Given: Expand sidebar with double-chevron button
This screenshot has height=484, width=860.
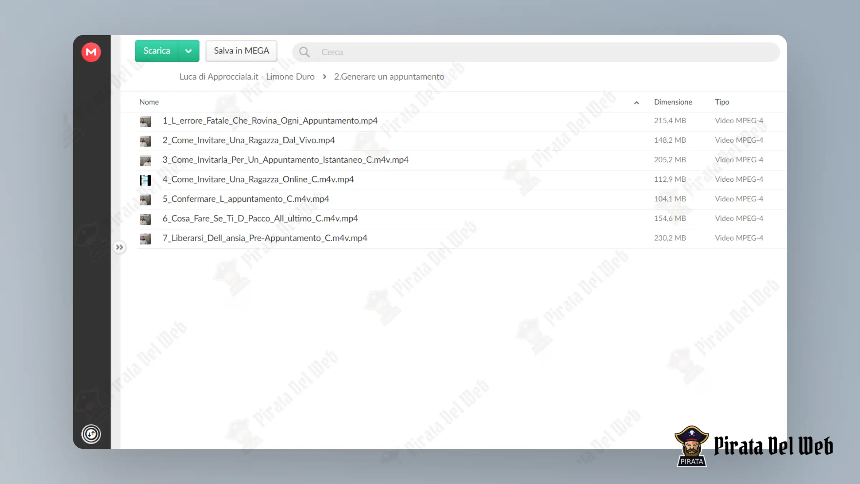Looking at the screenshot, I should (x=119, y=247).
